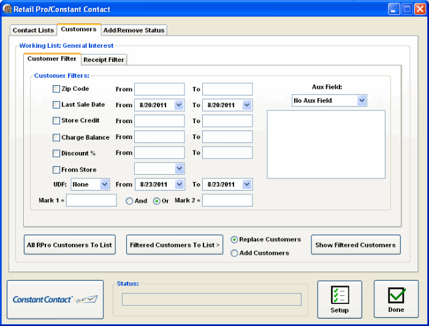Choose the Replace Customers option

pyautogui.click(x=234, y=240)
